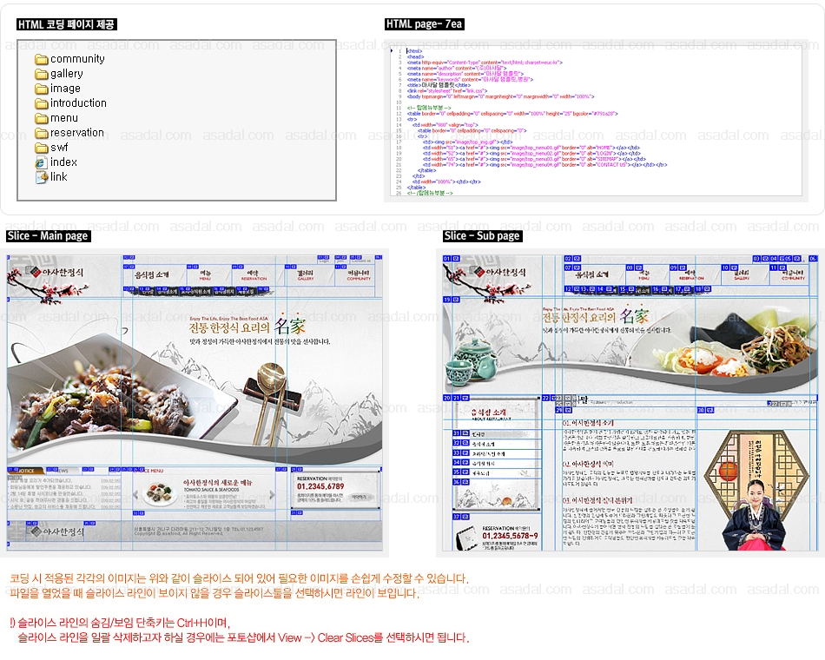Open the reservation folder icon
Image resolution: width=825 pixels, height=660 pixels.
tap(42, 133)
